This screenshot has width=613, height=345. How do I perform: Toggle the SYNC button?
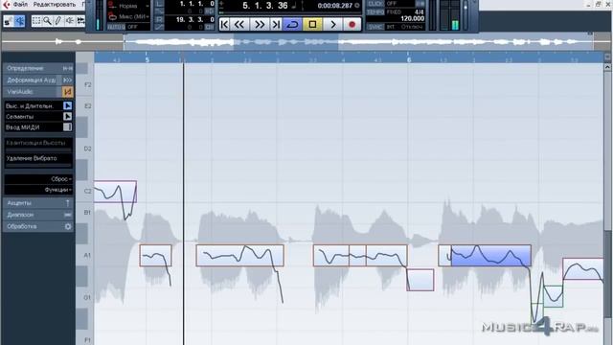pyautogui.click(x=375, y=27)
